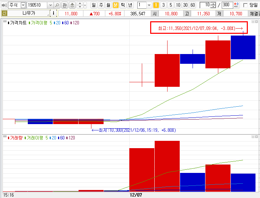260x198 pixels.
Task: Open the minute interval dropdown showing 1
Action: [149, 5]
